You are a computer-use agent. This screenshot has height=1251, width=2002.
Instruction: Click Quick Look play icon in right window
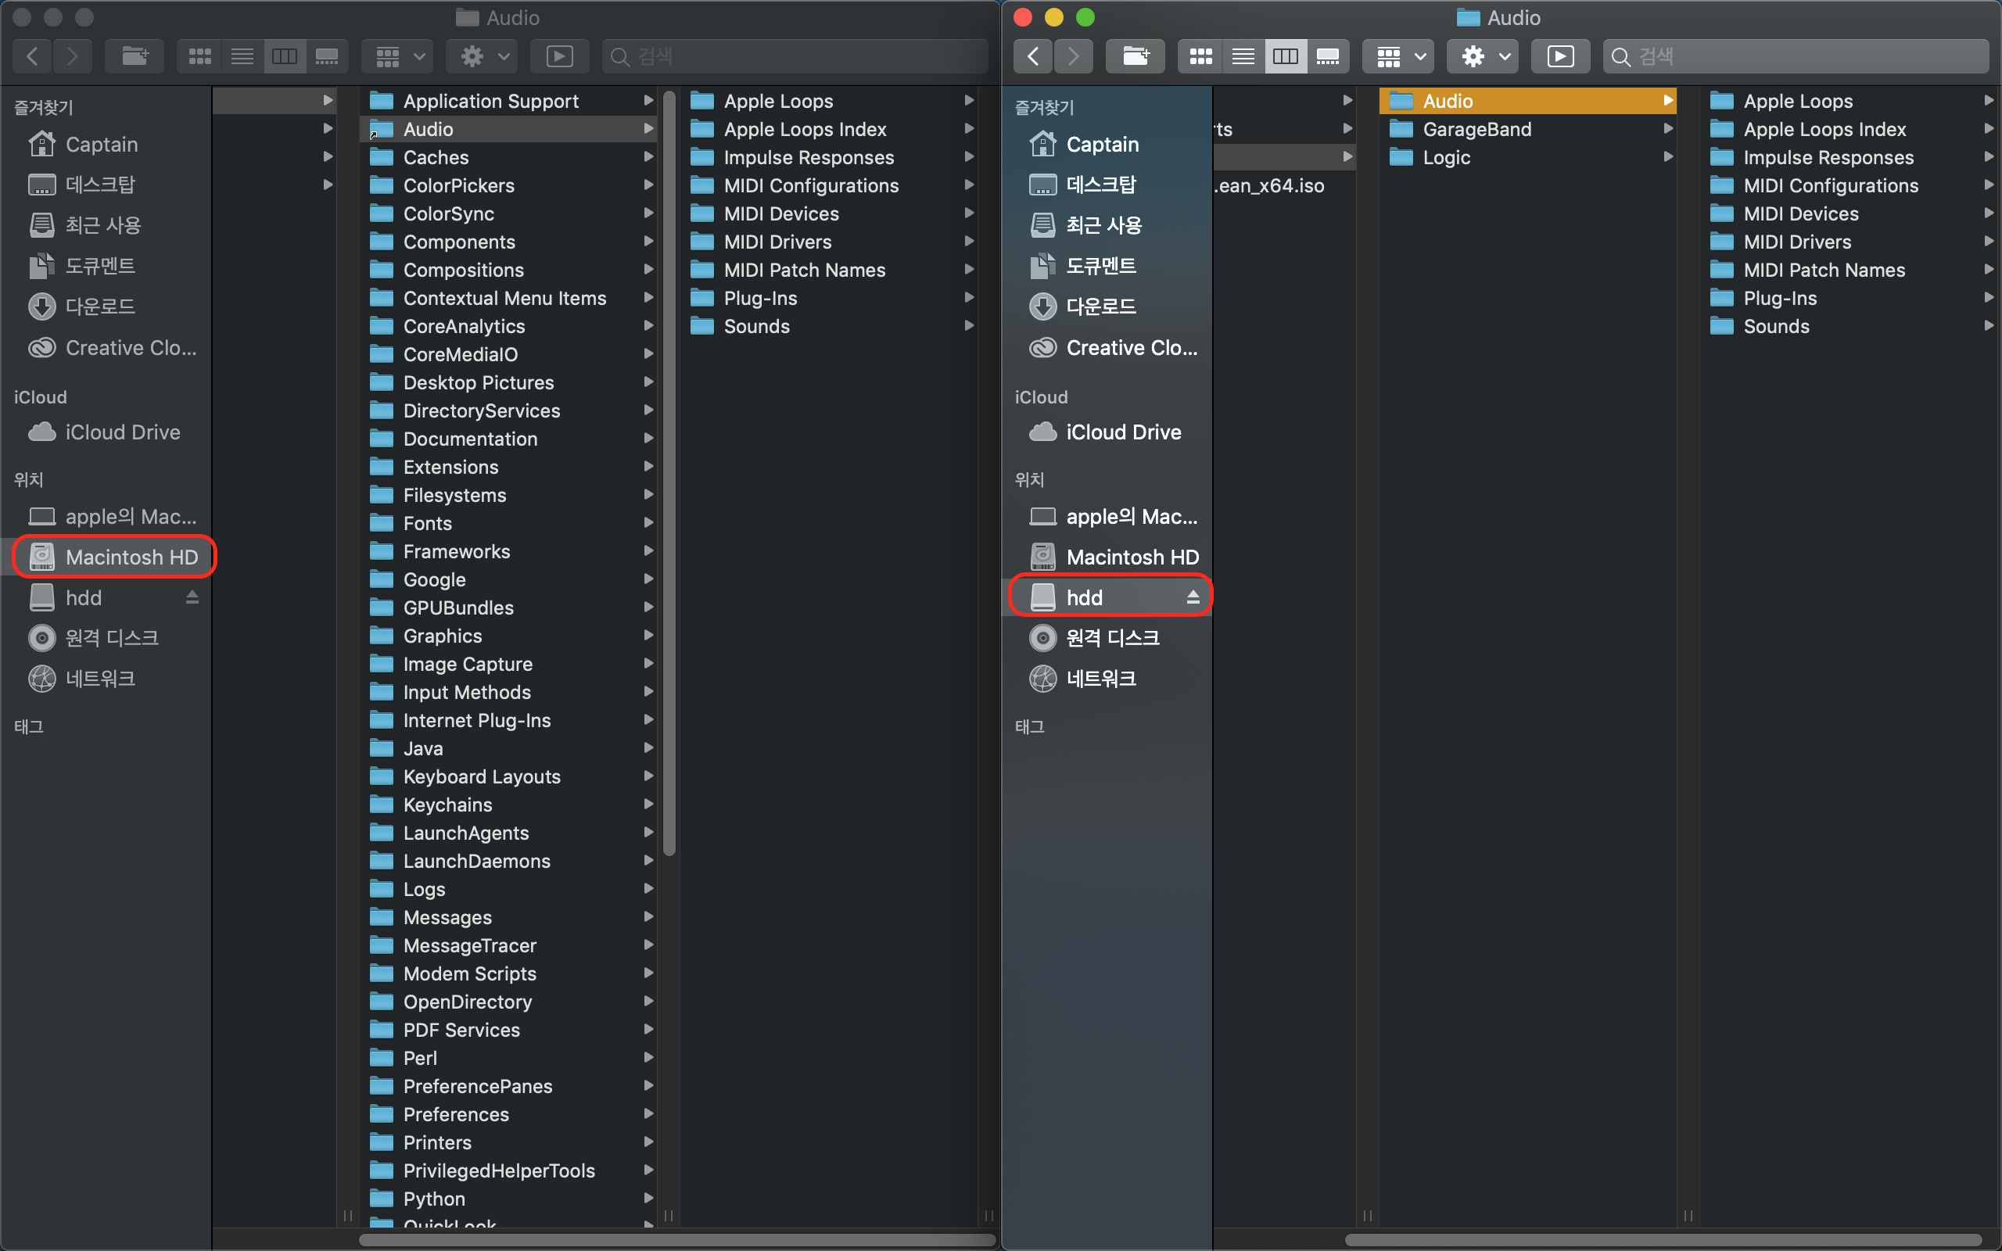pos(1559,56)
